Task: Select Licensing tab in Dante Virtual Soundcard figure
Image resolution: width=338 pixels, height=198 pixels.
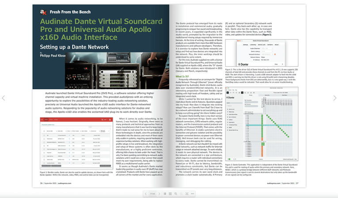Action: (253, 45)
